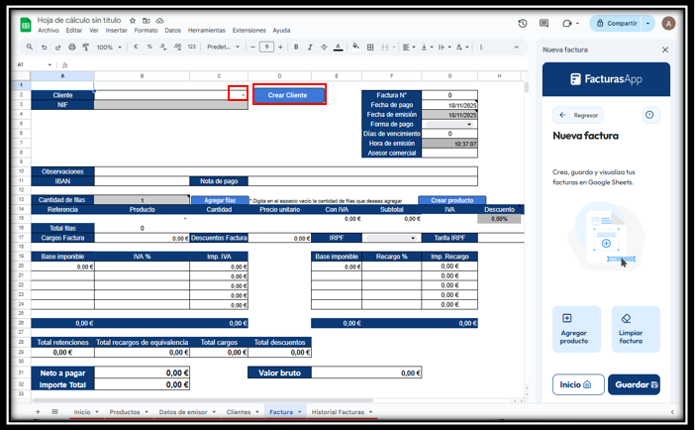Star the spreadsheet title

[133, 20]
